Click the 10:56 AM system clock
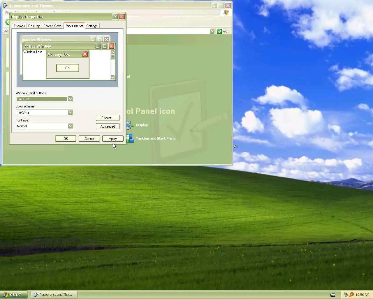This screenshot has height=299, width=373. (x=362, y=295)
